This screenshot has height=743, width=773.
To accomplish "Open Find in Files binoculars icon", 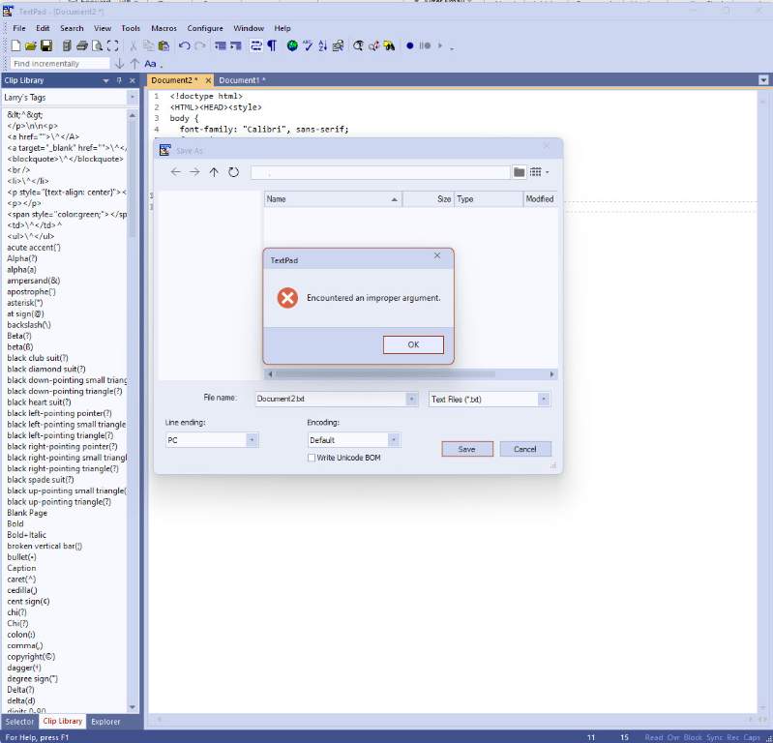I will 389,45.
